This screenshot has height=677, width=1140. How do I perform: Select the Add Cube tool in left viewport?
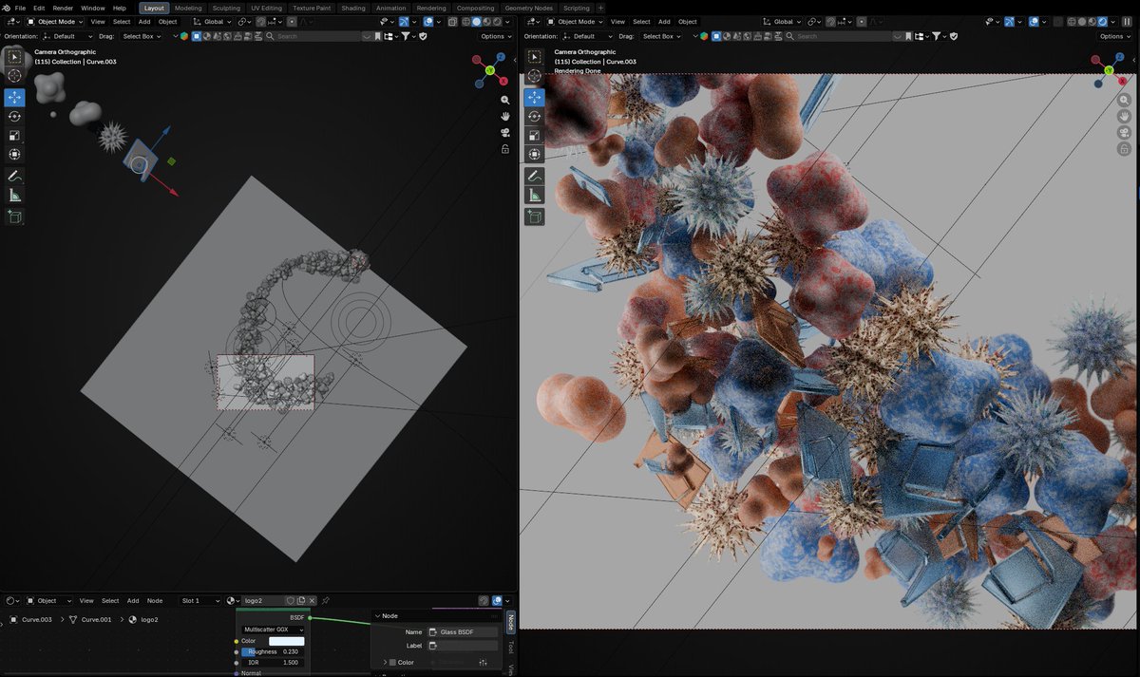tap(14, 217)
